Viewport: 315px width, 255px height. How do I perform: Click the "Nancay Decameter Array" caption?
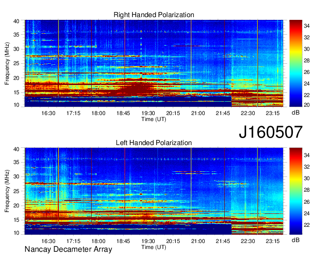click(68, 249)
